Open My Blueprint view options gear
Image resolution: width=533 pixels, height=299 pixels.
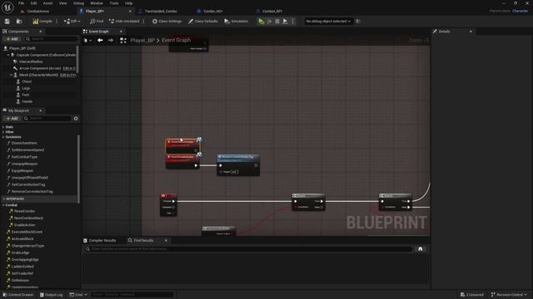[76, 118]
